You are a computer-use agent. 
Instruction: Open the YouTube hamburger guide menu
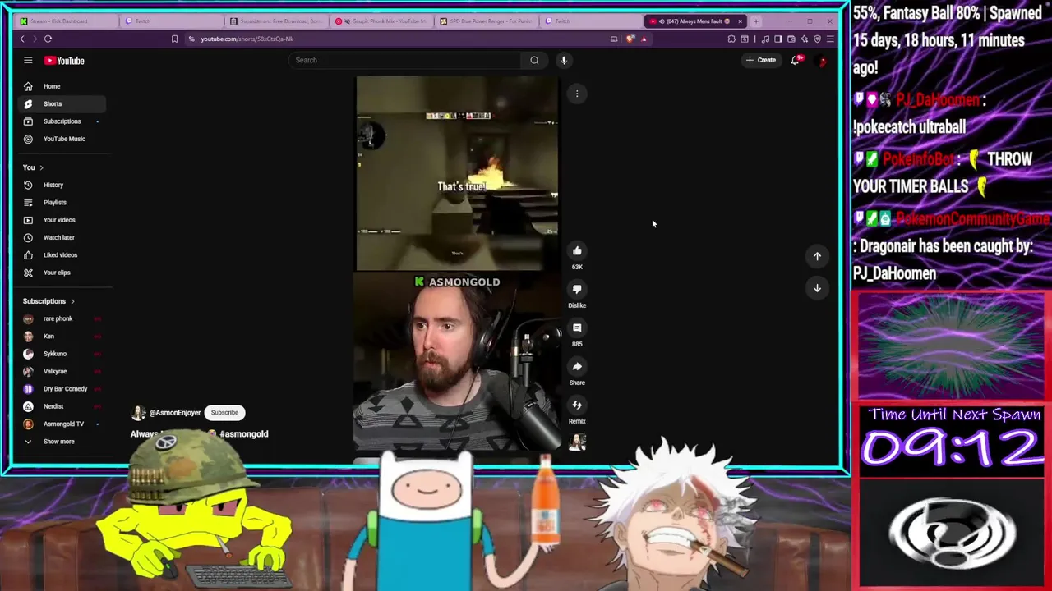[28, 60]
